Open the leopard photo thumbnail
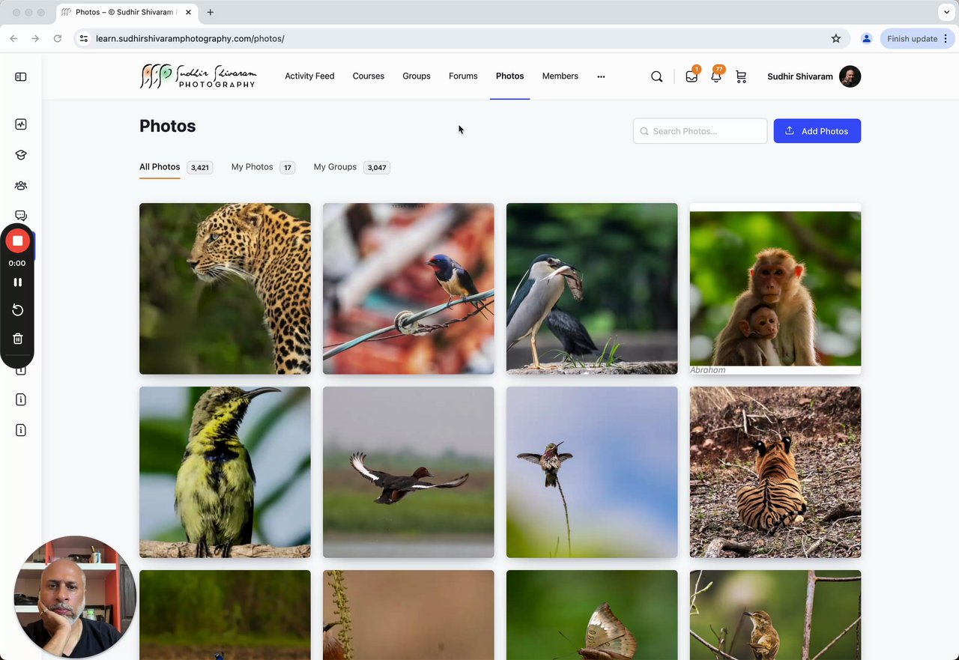This screenshot has width=959, height=660. 225,288
